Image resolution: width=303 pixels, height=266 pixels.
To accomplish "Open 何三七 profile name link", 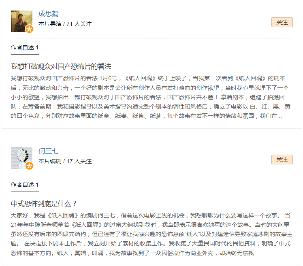I will coord(49,151).
